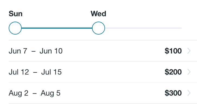197x108 pixels.
Task: Click the chevron beside the $300 price
Action: pyautogui.click(x=189, y=93)
